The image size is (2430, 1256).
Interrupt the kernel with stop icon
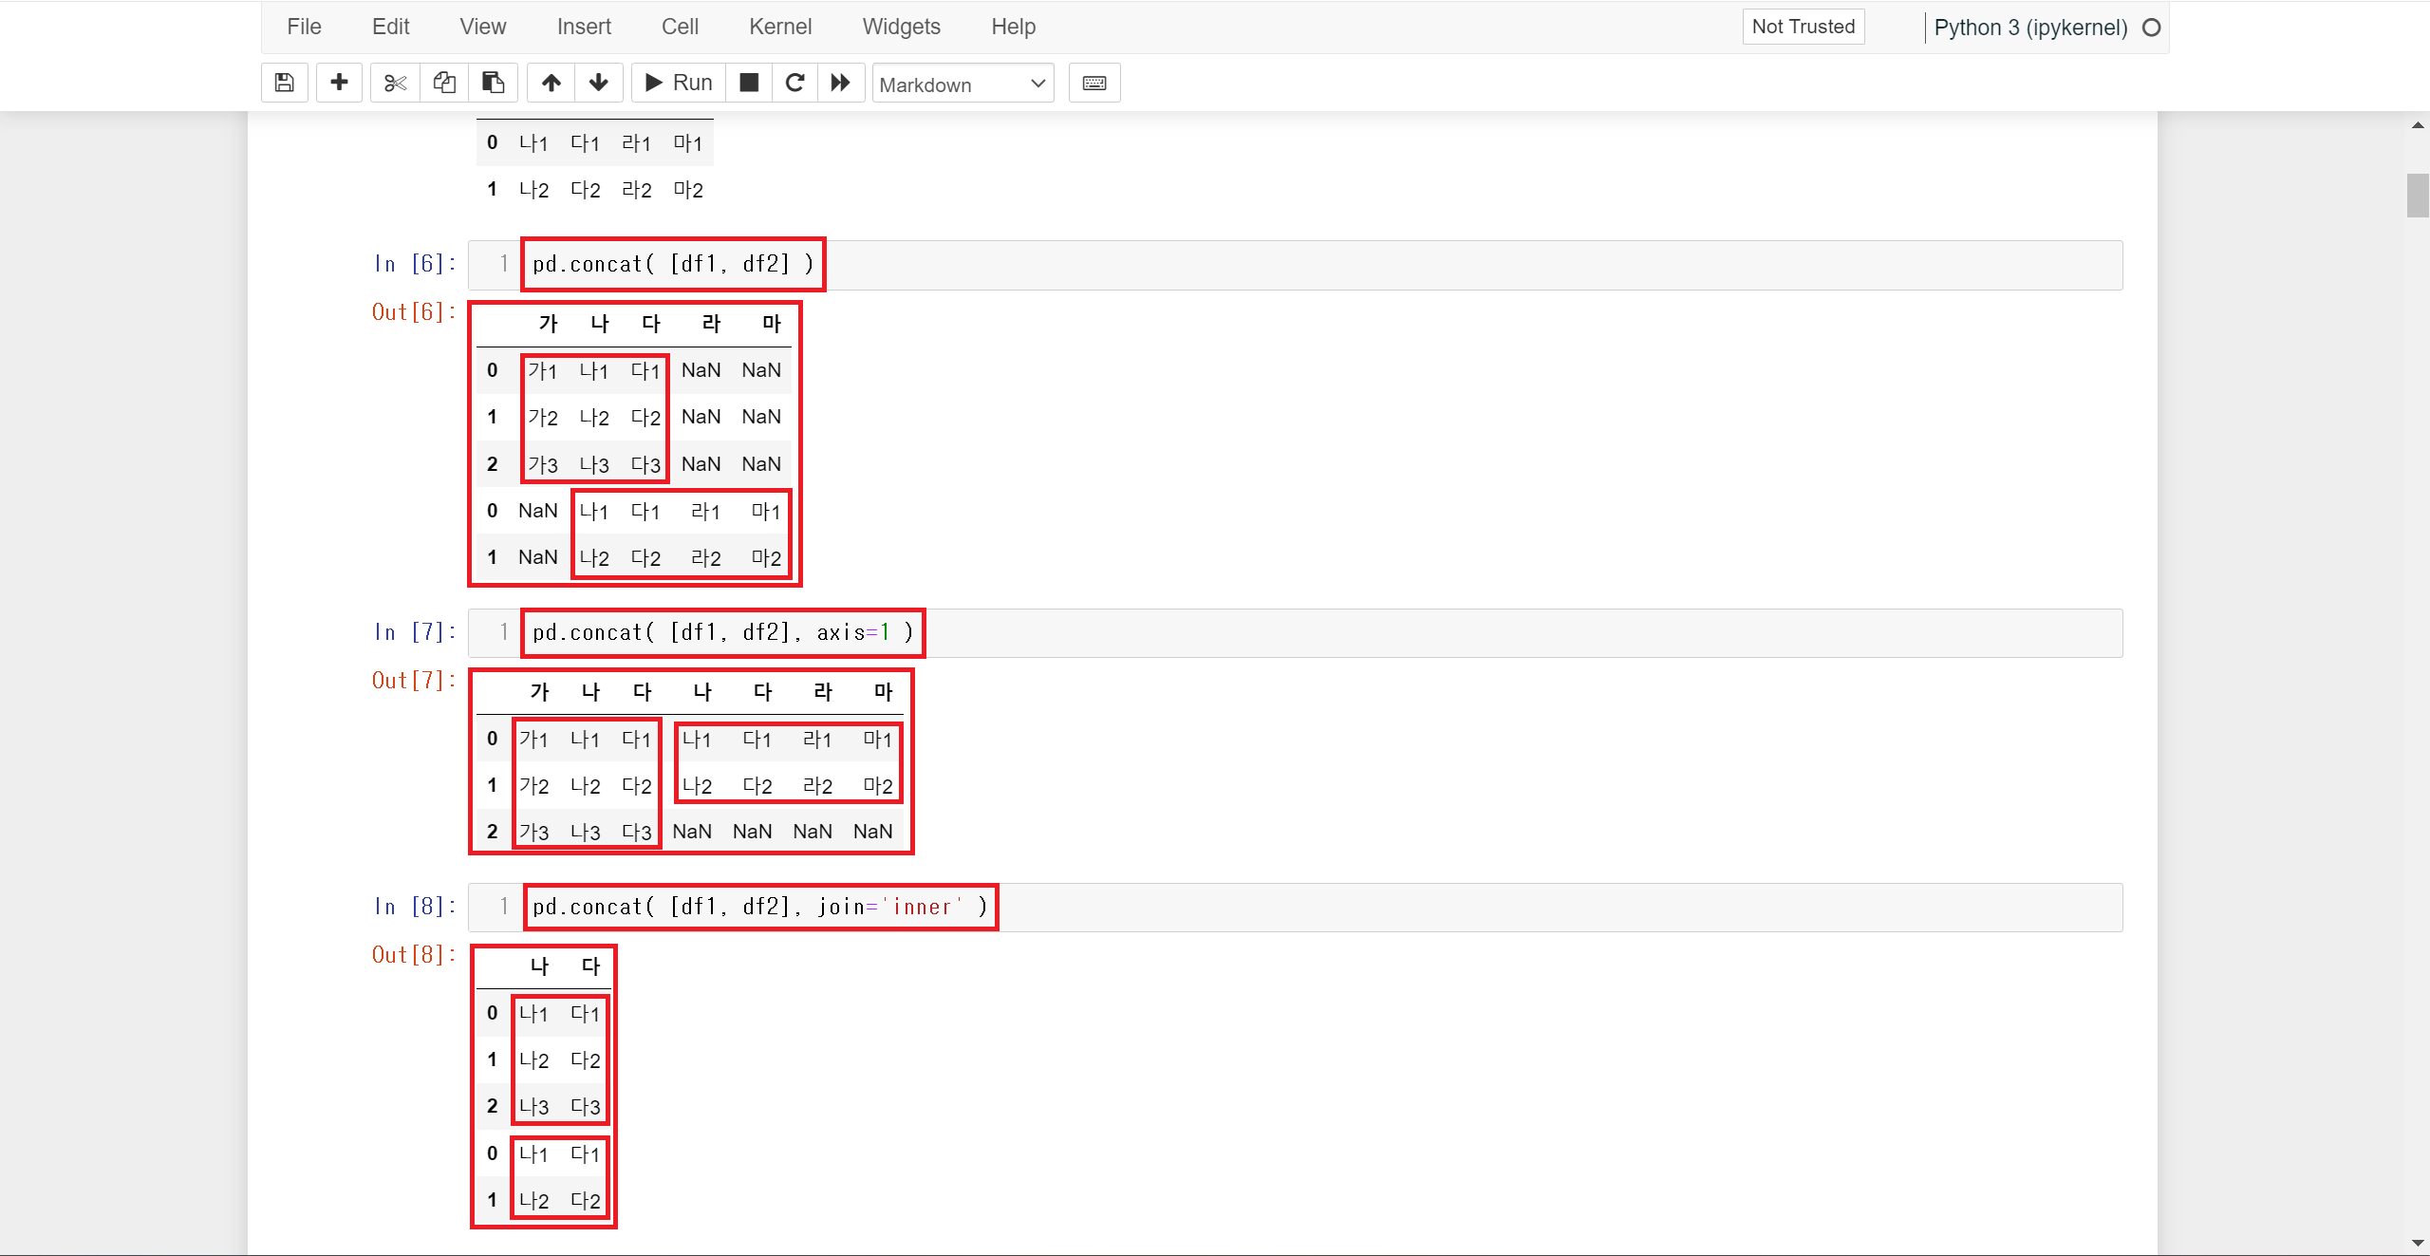(749, 83)
